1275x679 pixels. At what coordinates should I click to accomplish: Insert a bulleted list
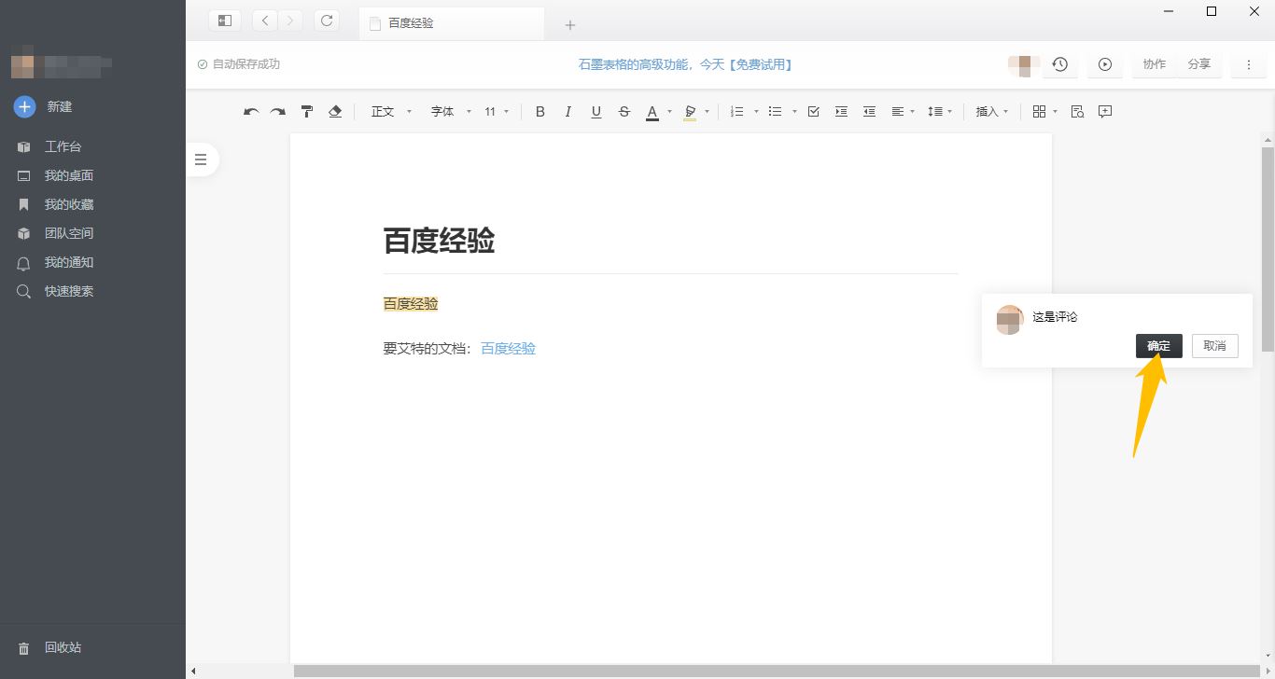775,112
